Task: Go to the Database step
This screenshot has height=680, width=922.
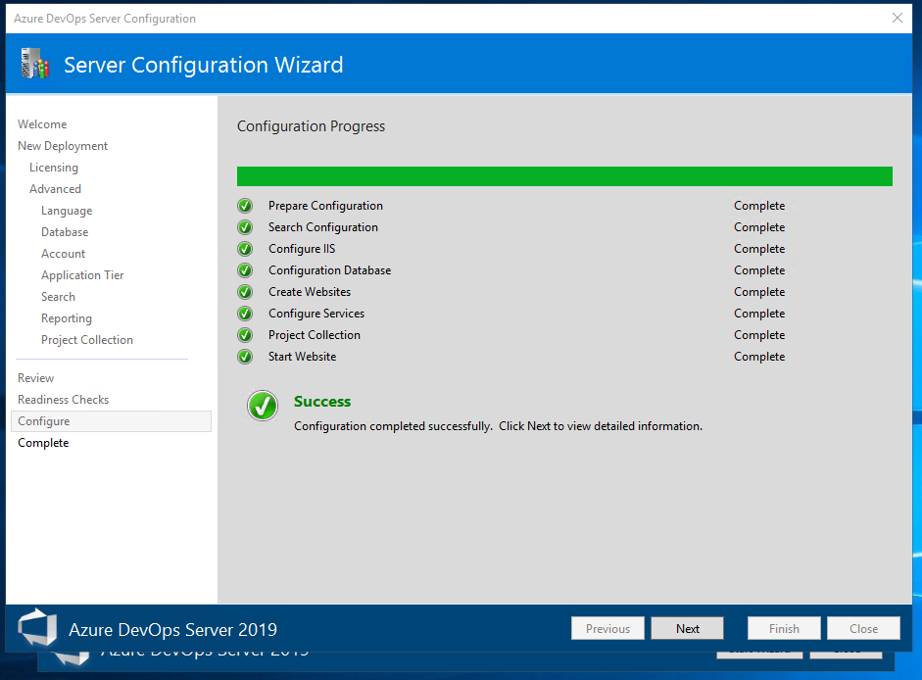Action: click(65, 232)
